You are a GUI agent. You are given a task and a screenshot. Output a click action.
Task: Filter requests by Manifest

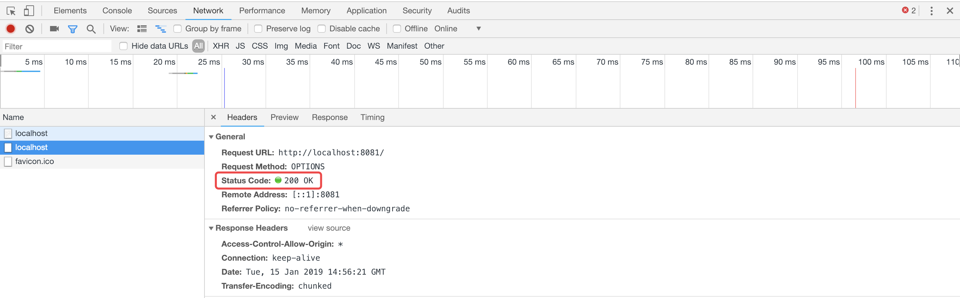[402, 46]
